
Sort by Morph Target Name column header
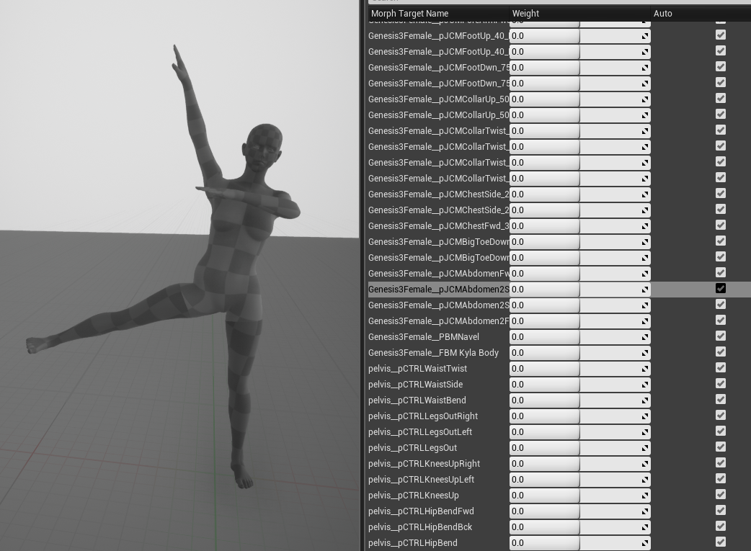409,14
